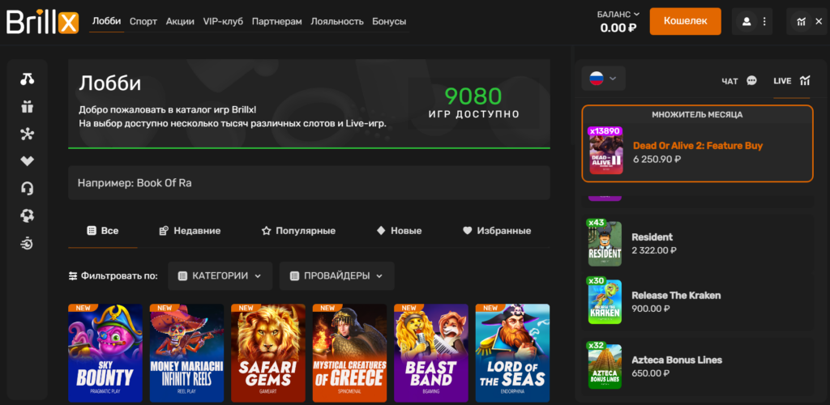Click the 0.00 ₽ balance amount
This screenshot has height=405, width=830.
tap(618, 28)
